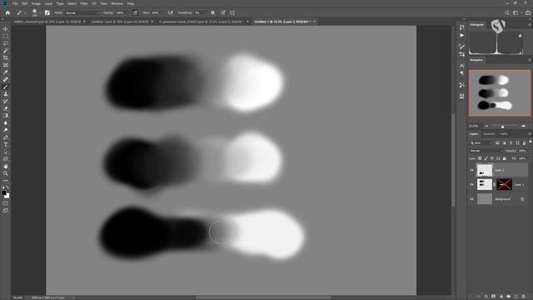Click the Home icon in options bar
533x300 pixels.
pyautogui.click(x=7, y=12)
